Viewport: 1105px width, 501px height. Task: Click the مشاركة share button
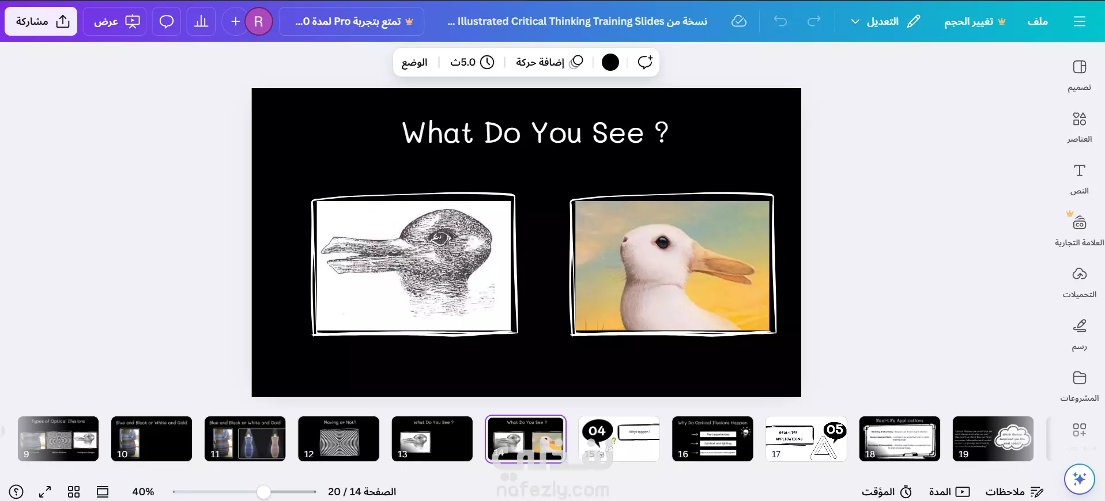point(42,21)
